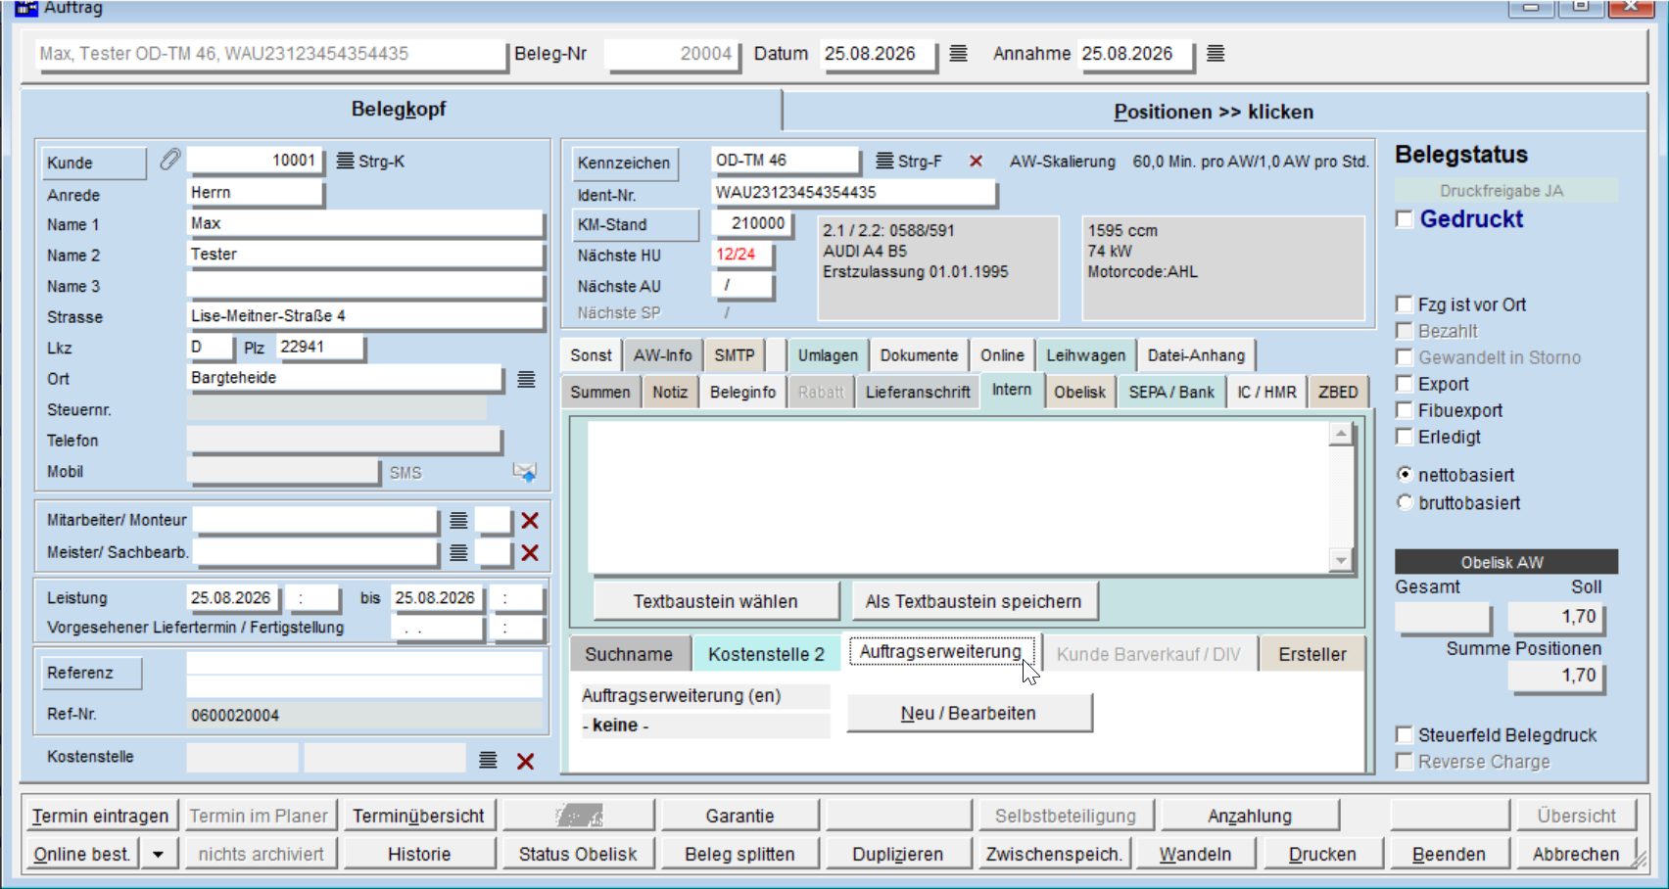This screenshot has height=889, width=1669.
Task: Open vehicle list icon next to Strg-F
Action: [884, 161]
